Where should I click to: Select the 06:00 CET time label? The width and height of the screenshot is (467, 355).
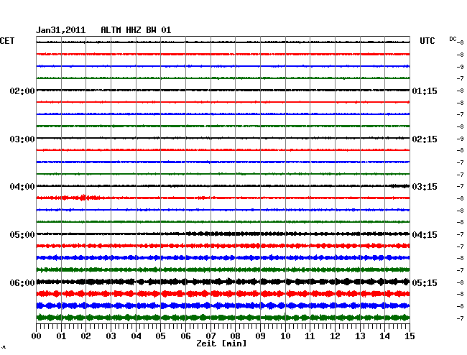(x=22, y=282)
